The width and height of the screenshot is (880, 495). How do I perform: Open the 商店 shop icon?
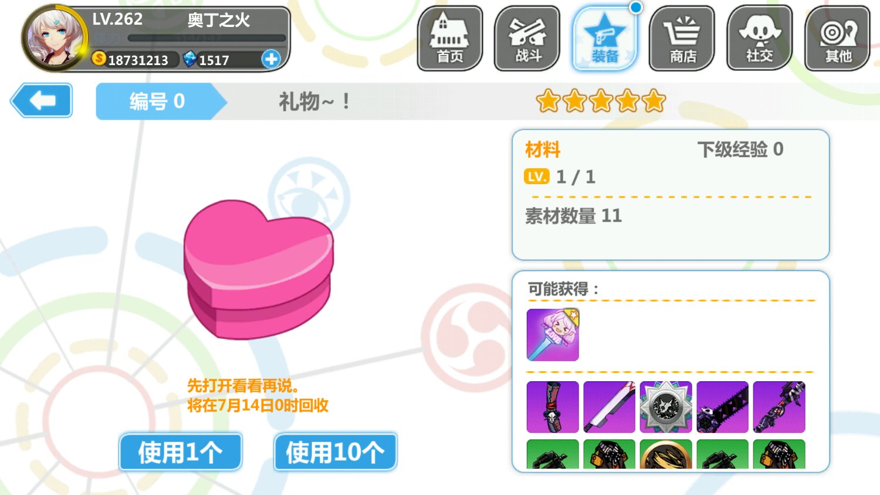pos(682,39)
